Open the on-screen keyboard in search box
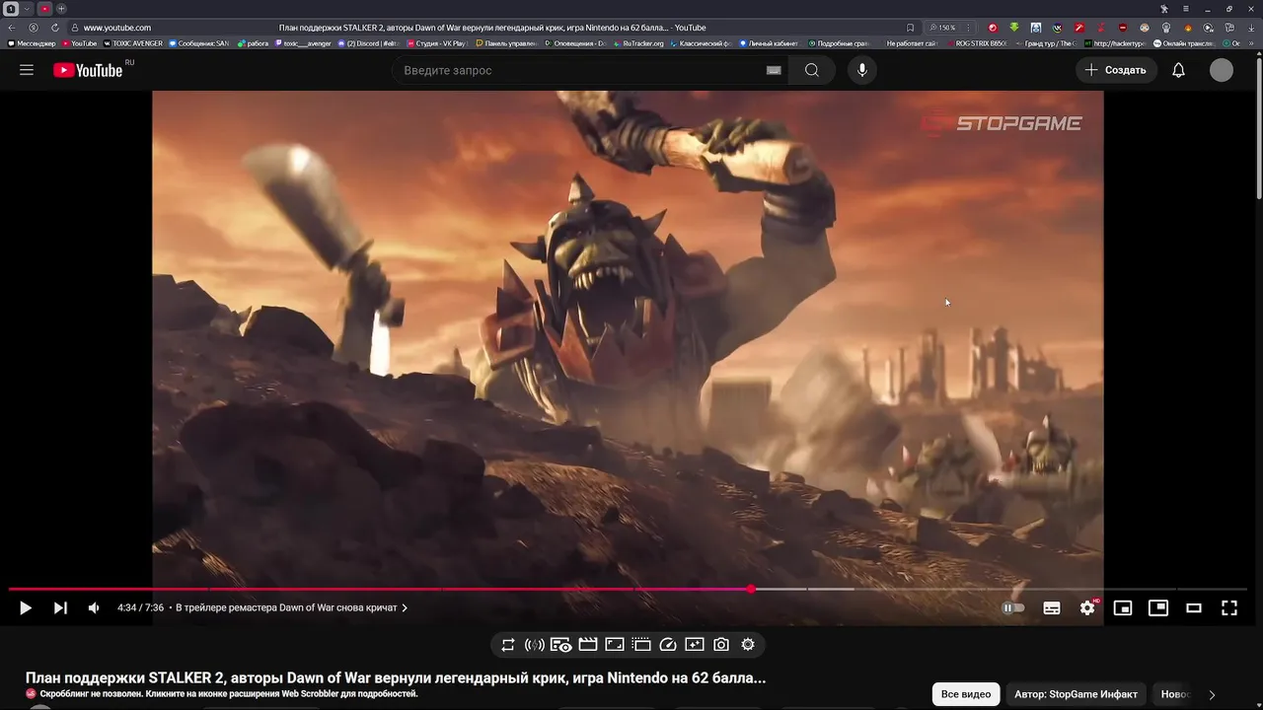The height and width of the screenshot is (710, 1263). click(x=774, y=70)
